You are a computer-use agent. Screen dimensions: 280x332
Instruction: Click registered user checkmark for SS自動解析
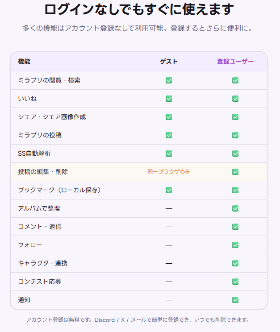pos(235,154)
